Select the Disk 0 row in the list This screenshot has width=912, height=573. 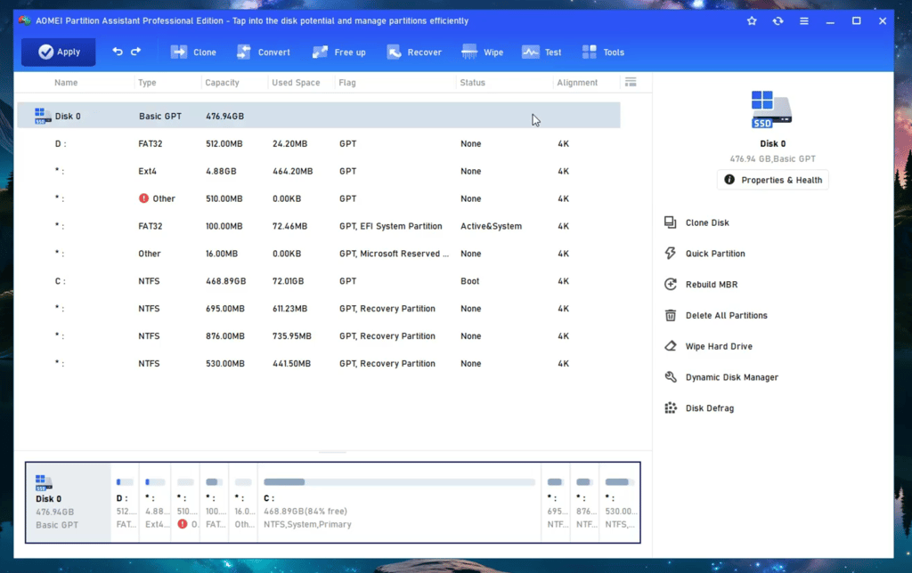[319, 116]
